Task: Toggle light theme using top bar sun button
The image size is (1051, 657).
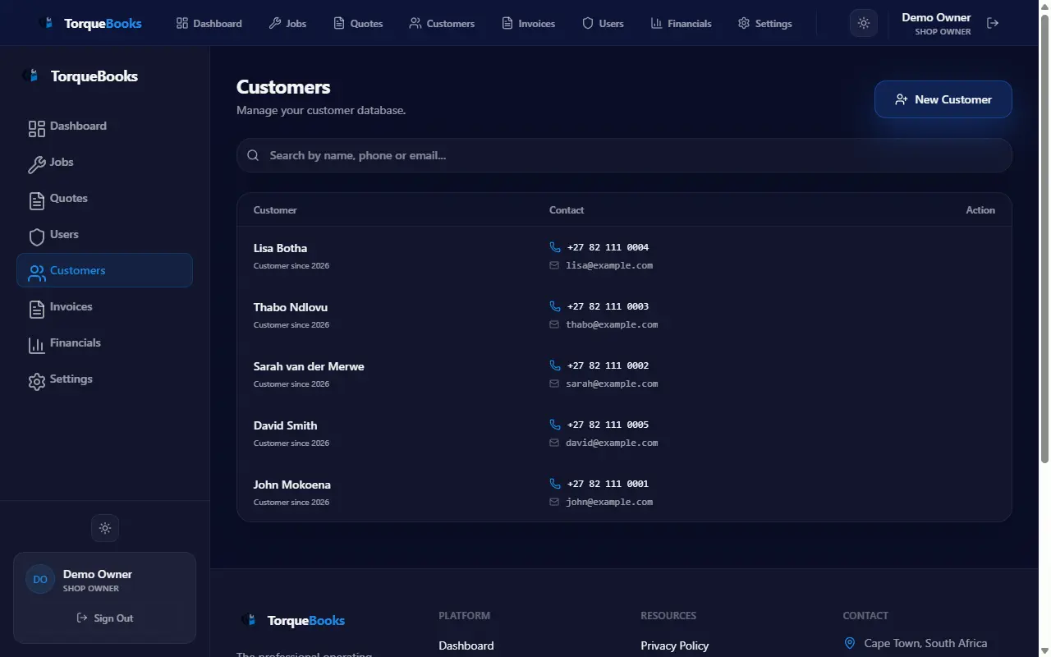Action: pyautogui.click(x=863, y=23)
